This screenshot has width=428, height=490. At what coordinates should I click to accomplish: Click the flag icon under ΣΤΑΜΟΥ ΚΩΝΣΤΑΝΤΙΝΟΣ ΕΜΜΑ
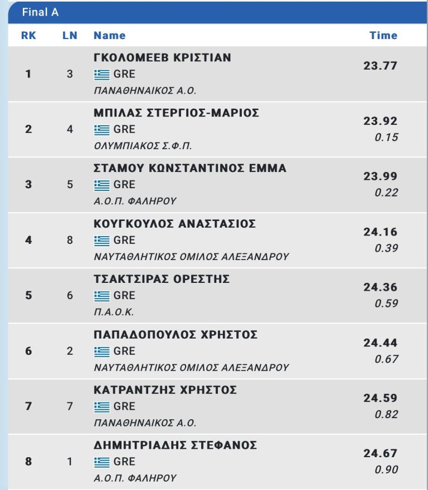(101, 184)
